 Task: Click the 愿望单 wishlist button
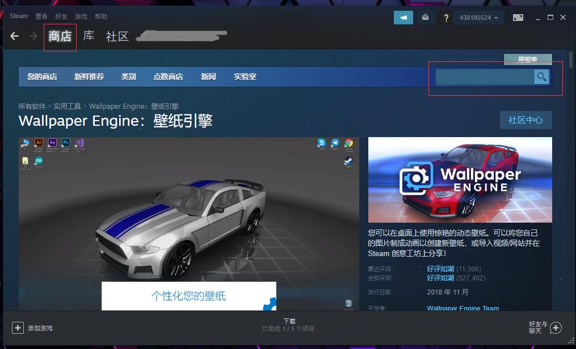[x=528, y=59]
